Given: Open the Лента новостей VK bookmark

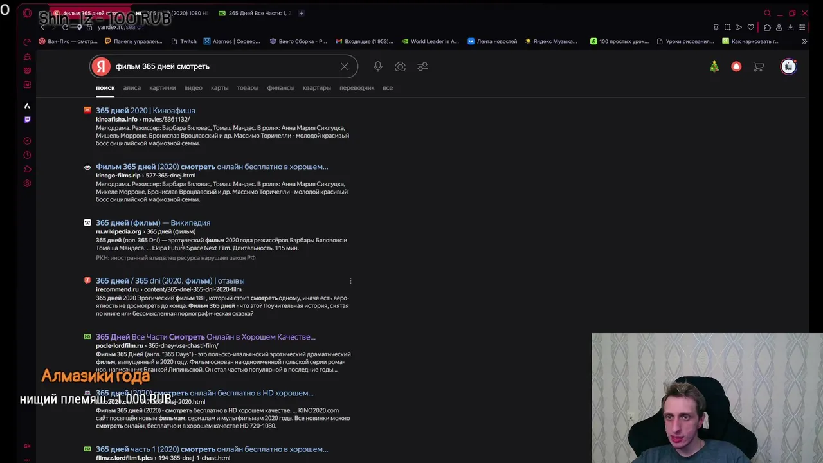Looking at the screenshot, I should [x=492, y=41].
